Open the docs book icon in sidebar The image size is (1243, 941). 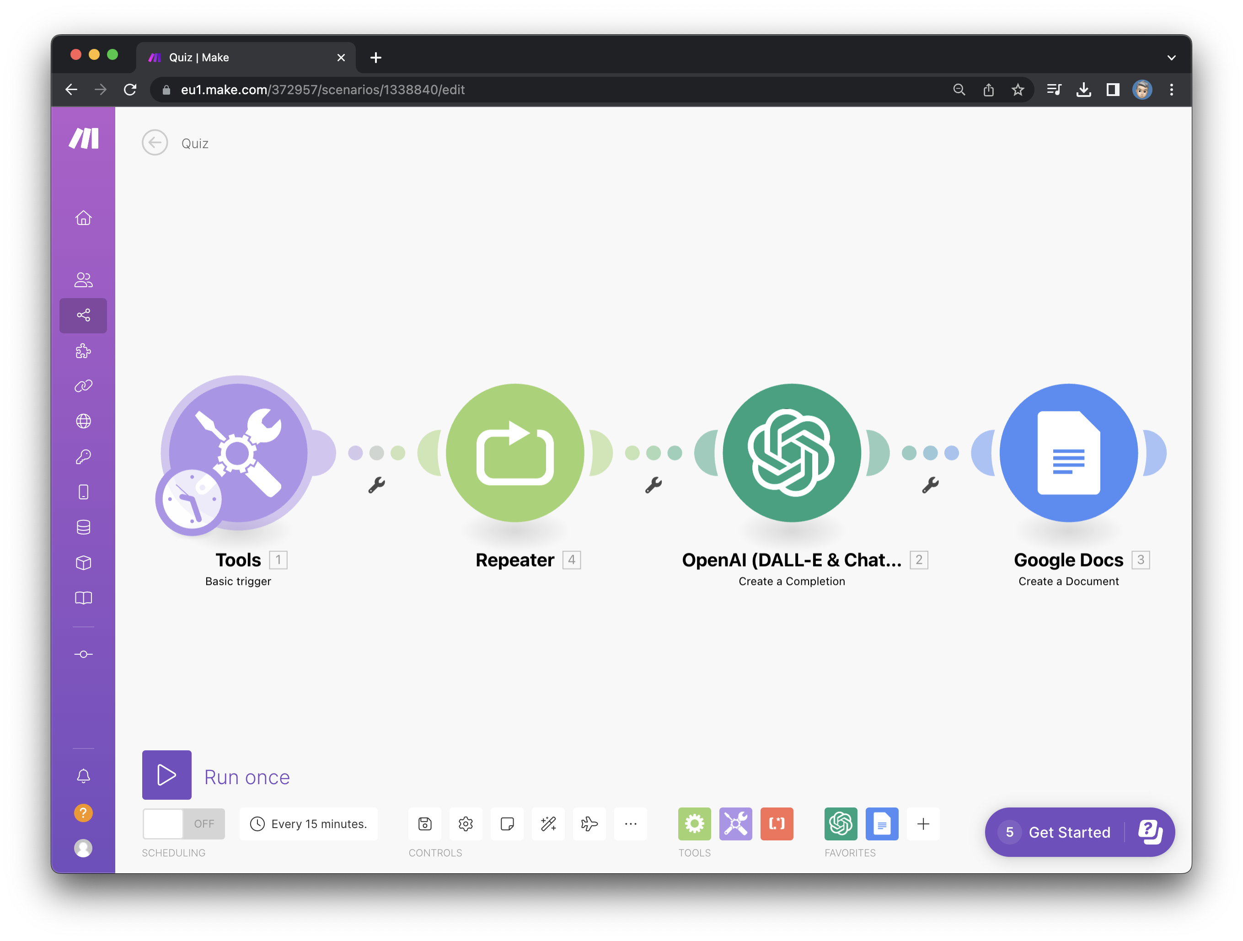[83, 598]
